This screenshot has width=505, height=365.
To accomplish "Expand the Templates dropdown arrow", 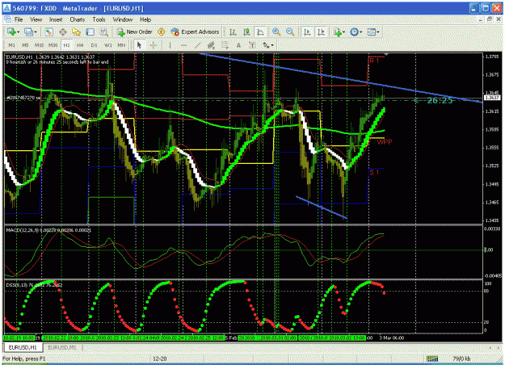I will (x=378, y=31).
